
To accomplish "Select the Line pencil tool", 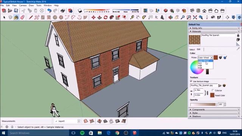I will [31, 17].
